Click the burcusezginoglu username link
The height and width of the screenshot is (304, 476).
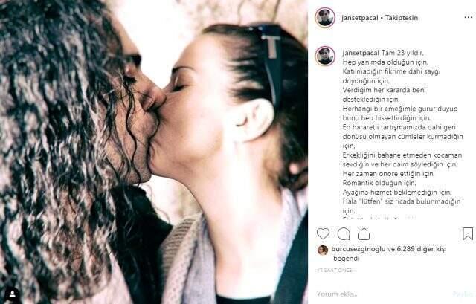[x=358, y=249]
